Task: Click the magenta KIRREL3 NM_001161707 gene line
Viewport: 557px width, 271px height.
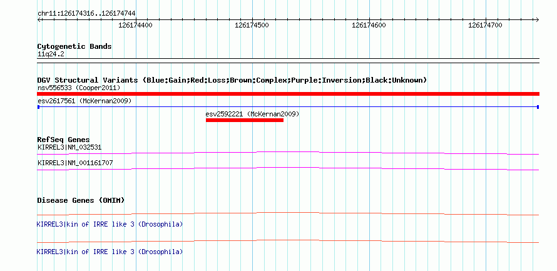Action: (288, 169)
